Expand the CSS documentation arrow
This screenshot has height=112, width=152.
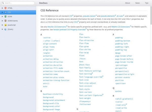2,12
